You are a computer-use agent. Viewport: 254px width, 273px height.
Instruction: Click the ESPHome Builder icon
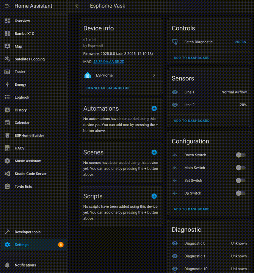7,135
